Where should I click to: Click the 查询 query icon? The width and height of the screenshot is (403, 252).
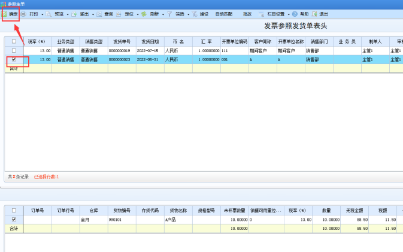coord(99,14)
